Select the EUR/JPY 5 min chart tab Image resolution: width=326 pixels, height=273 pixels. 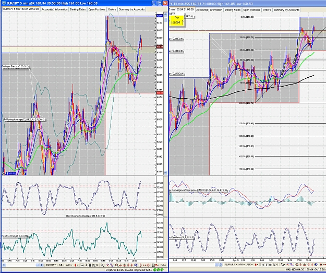pos(21,9)
